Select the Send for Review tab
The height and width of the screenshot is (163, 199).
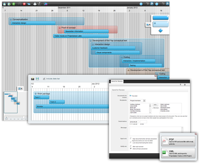[x=117, y=81]
